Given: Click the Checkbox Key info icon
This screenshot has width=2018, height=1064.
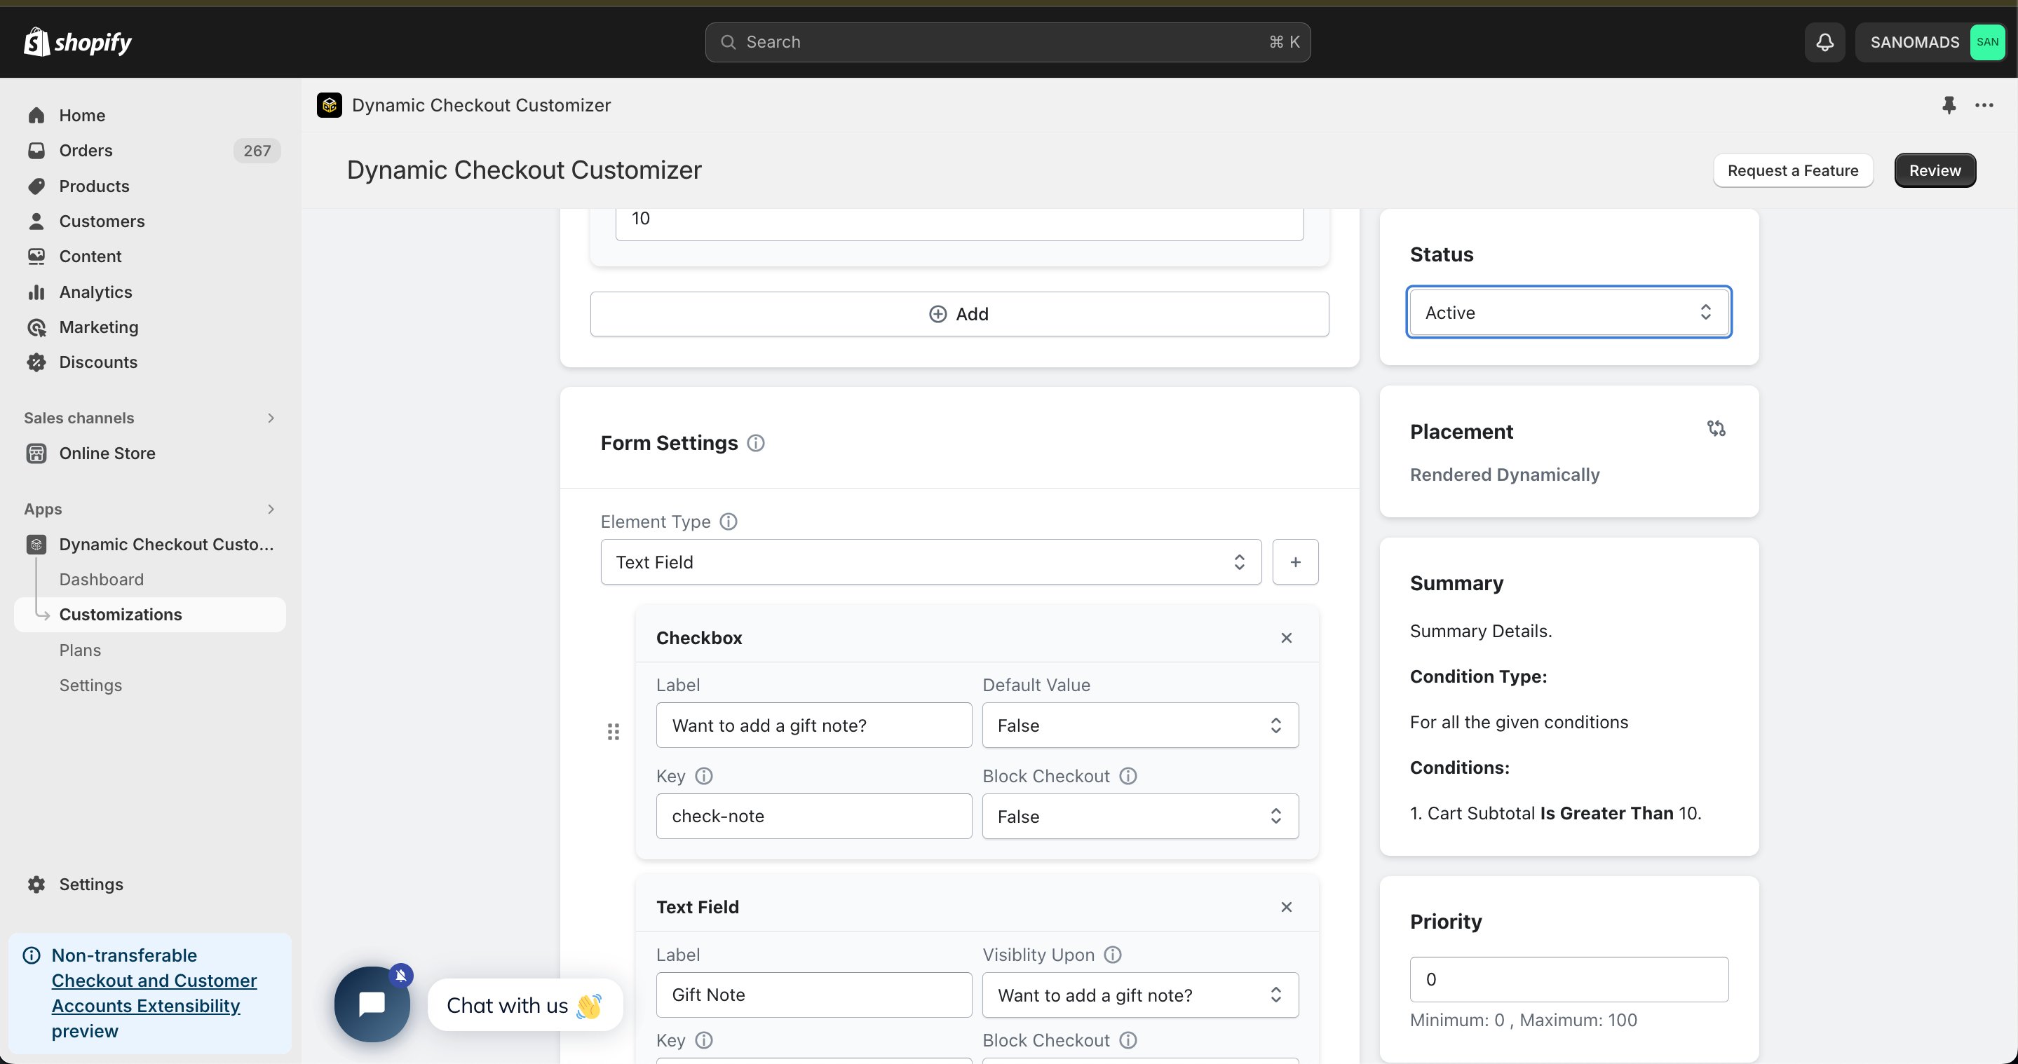Looking at the screenshot, I should [x=703, y=776].
